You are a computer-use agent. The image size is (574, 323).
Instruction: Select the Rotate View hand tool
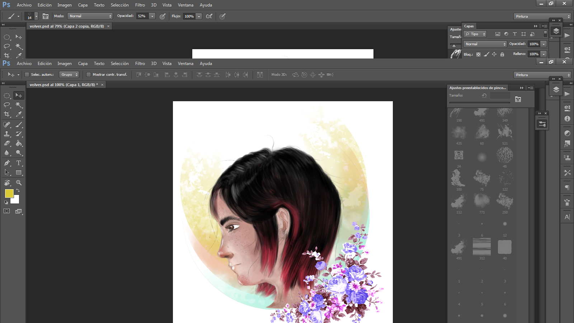(7, 183)
